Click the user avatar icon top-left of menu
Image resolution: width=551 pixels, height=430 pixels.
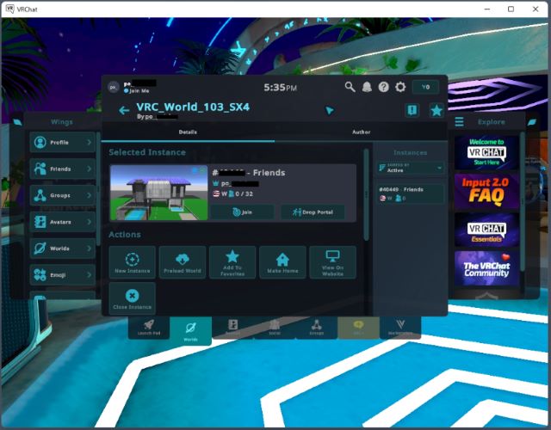(x=114, y=87)
